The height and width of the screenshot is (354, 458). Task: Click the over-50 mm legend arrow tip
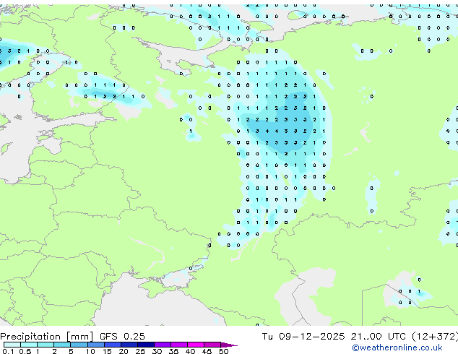point(229,345)
